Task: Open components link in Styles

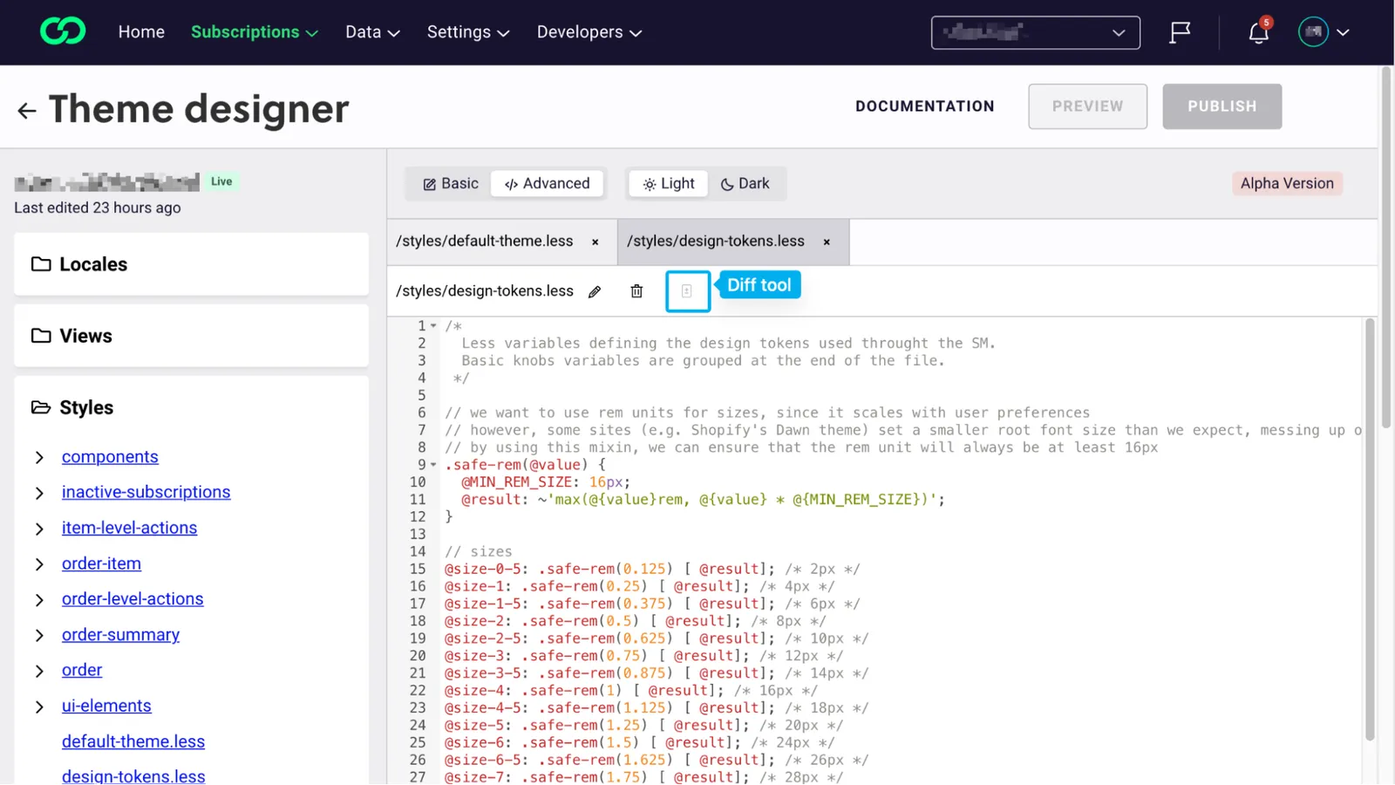Action: (110, 457)
